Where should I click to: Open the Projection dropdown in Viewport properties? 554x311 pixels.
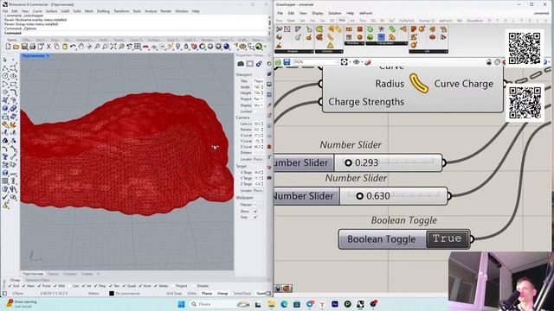point(258,99)
